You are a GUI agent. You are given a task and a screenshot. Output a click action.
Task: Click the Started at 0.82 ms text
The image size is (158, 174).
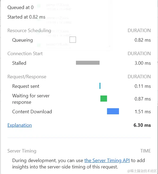click(x=26, y=17)
